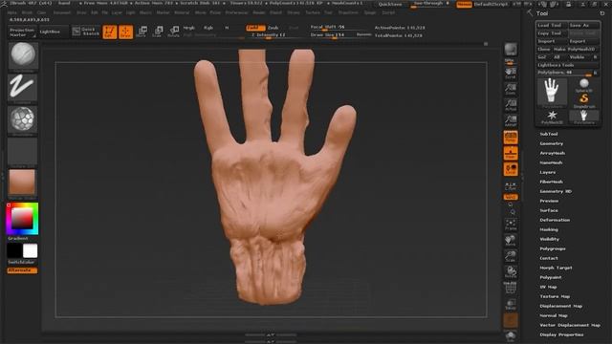Expand the SubTool section
Viewport: 612px width, 344px height.
tap(549, 134)
